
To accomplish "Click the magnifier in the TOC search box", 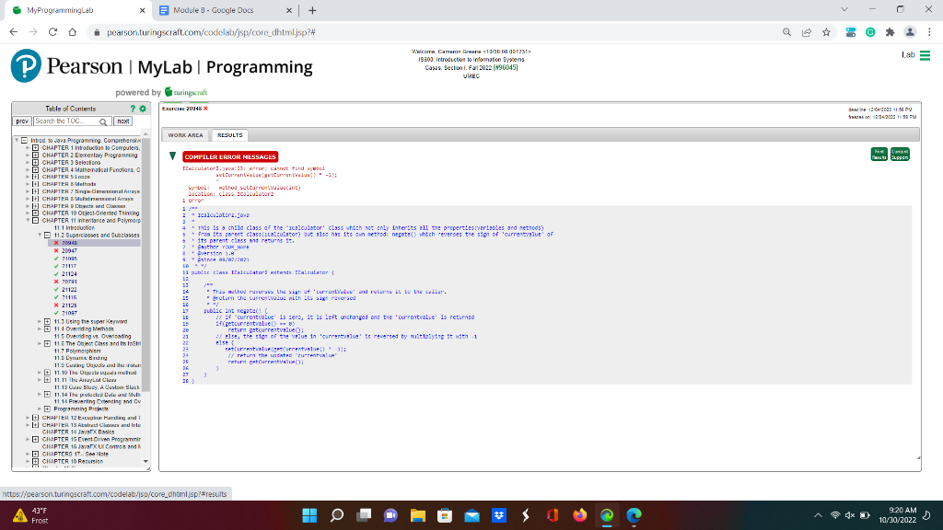I will (102, 121).
